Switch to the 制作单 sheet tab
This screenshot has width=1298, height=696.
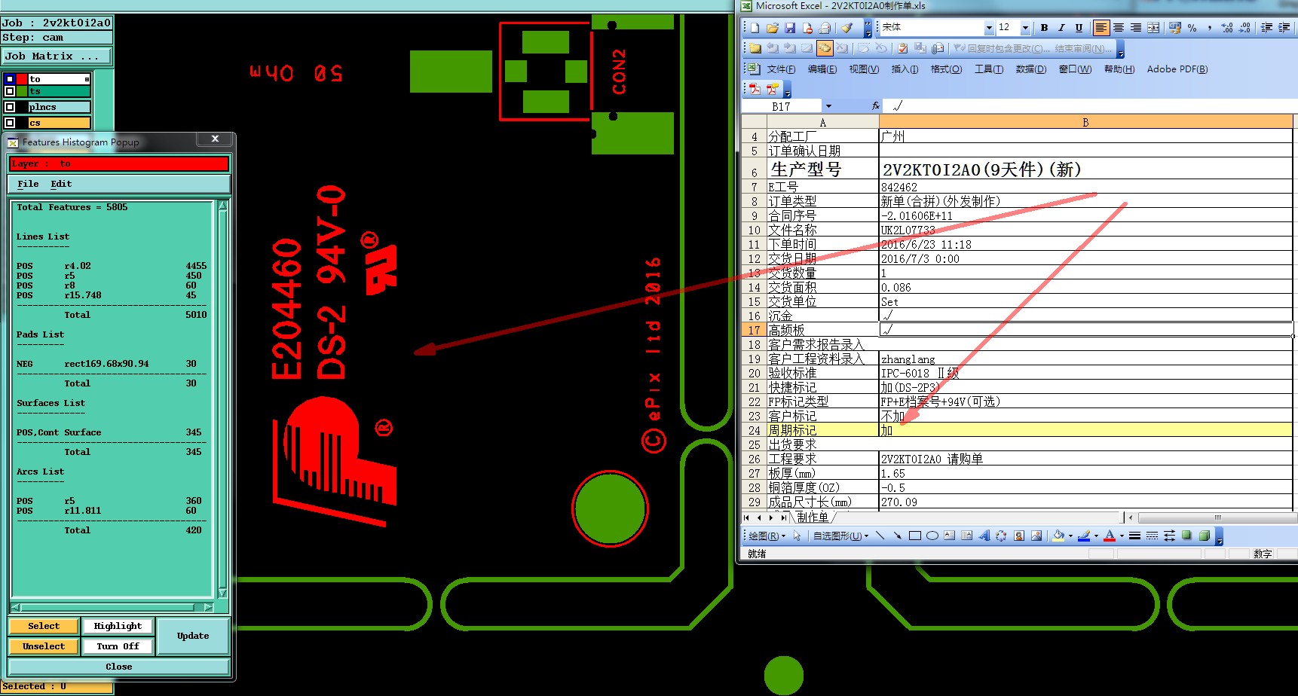[813, 517]
